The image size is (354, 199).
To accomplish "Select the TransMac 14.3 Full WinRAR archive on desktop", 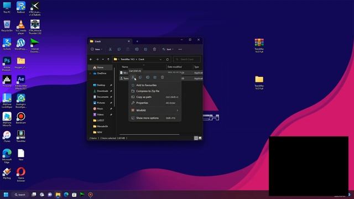I will (259, 45).
